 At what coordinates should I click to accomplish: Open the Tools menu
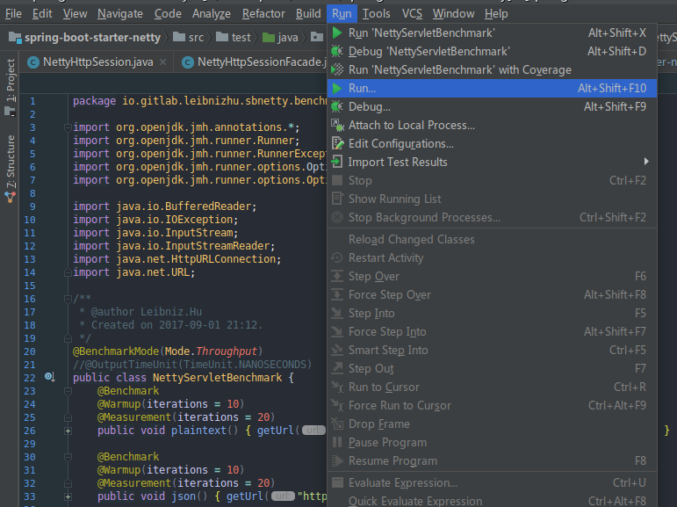pyautogui.click(x=376, y=13)
